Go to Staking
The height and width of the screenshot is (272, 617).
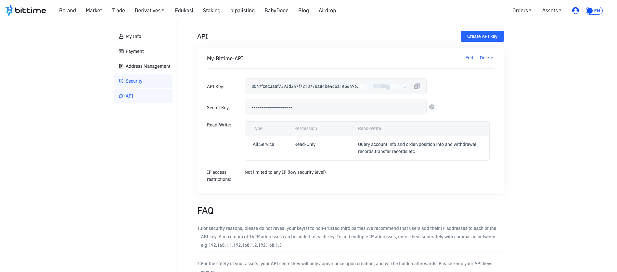click(x=212, y=10)
